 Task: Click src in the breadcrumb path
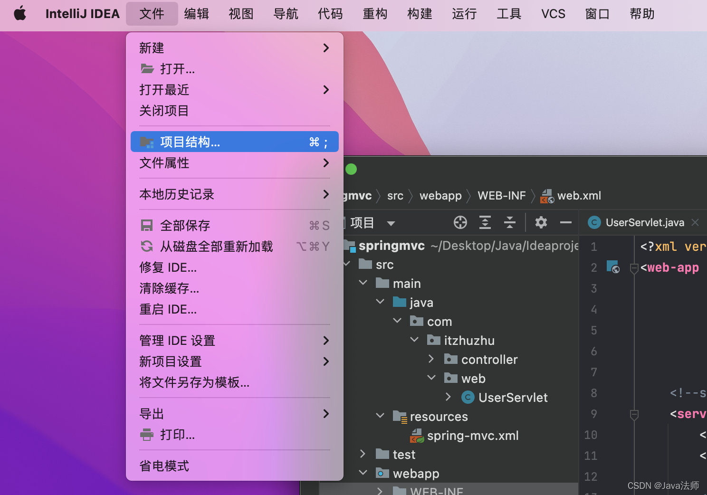click(x=395, y=196)
